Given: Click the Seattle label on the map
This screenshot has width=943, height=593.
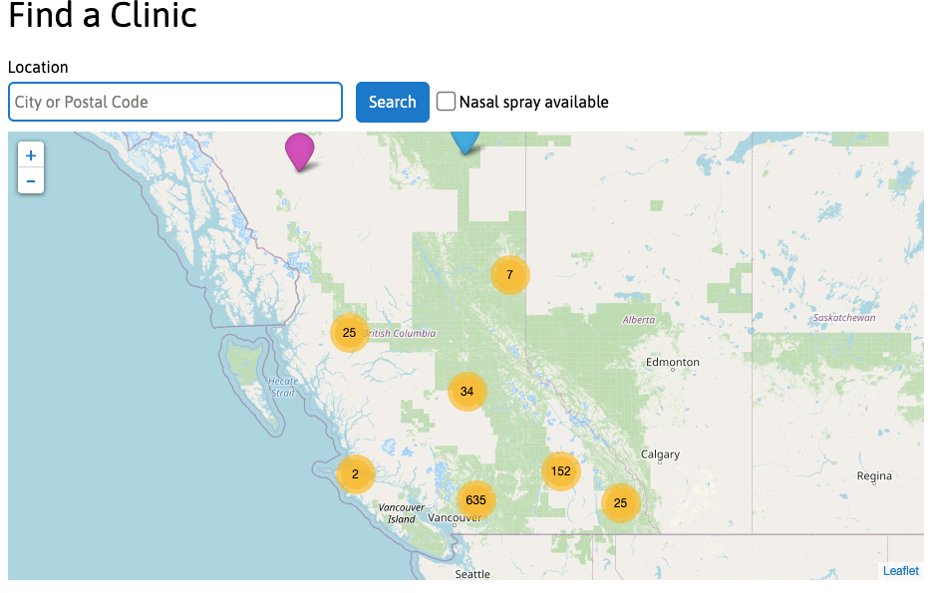Looking at the screenshot, I should pos(472,574).
